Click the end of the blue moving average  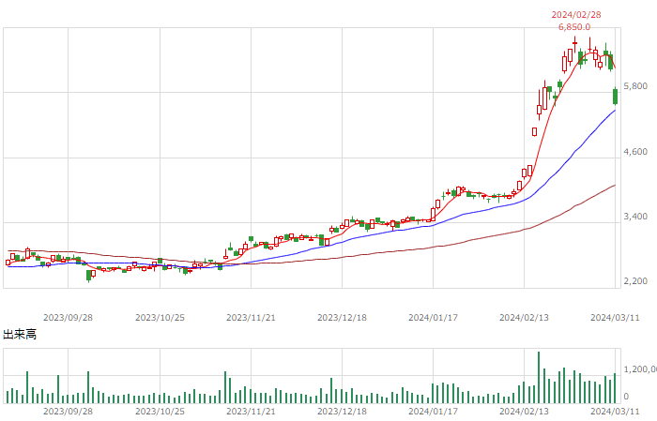(x=614, y=111)
